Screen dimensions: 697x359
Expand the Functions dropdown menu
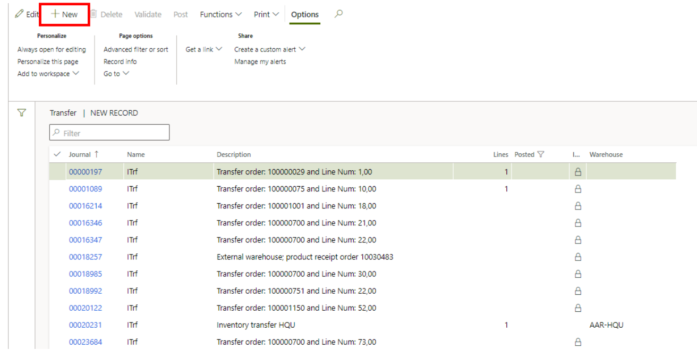220,14
